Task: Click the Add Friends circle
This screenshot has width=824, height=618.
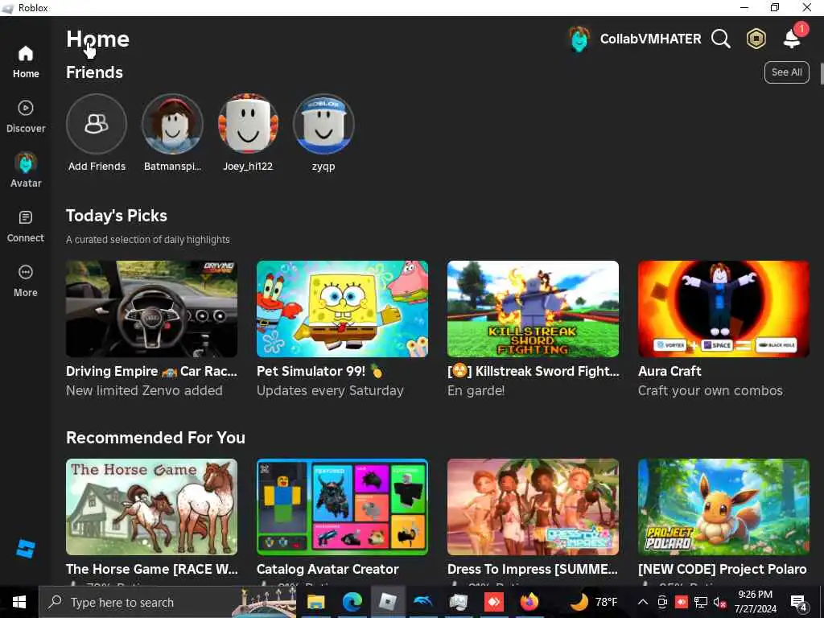Action: click(x=97, y=124)
